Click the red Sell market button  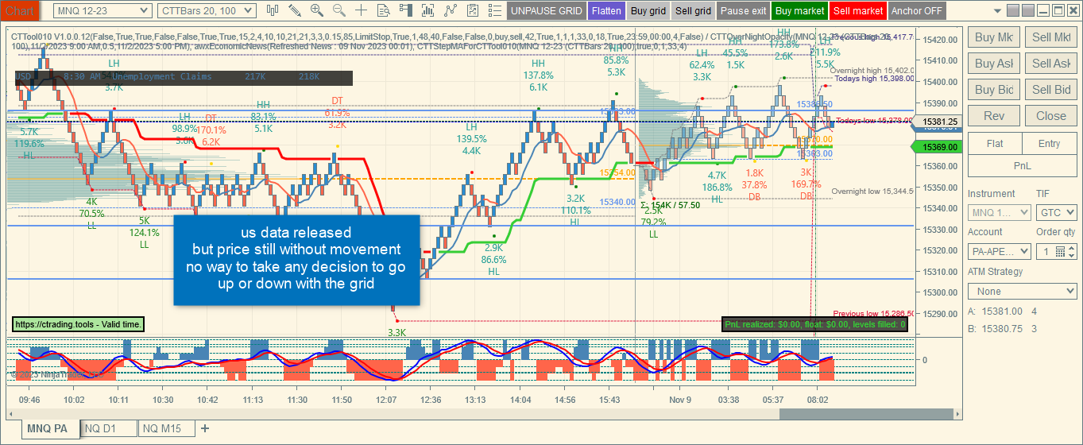coord(858,11)
